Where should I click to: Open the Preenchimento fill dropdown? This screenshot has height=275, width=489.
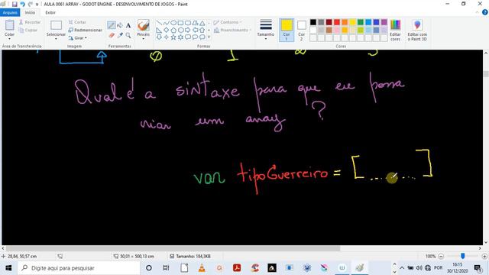pyautogui.click(x=232, y=31)
